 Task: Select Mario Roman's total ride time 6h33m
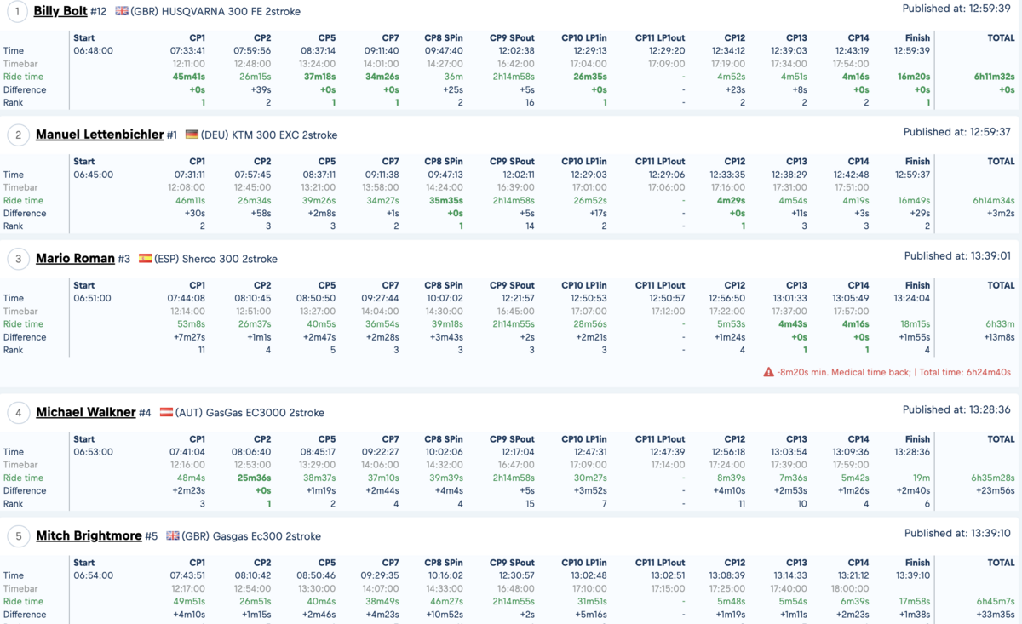coord(1000,323)
